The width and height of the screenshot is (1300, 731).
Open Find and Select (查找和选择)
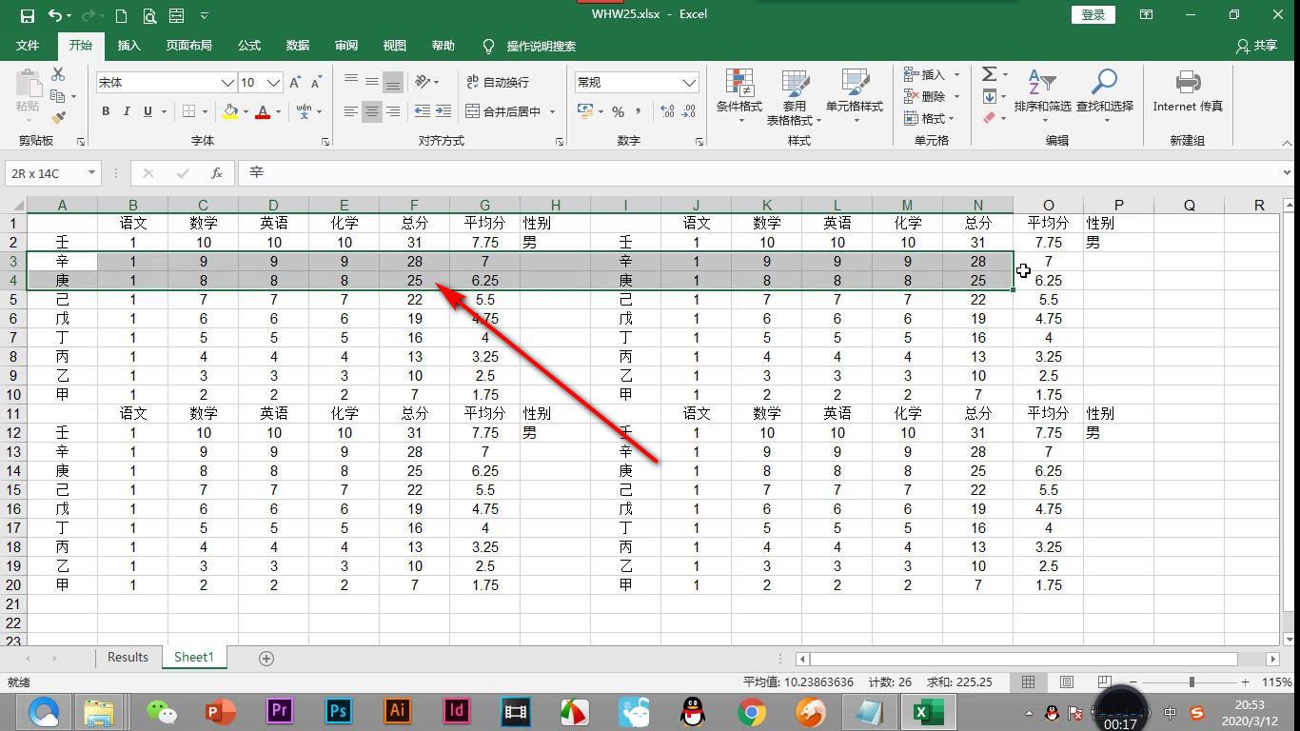point(1105,95)
